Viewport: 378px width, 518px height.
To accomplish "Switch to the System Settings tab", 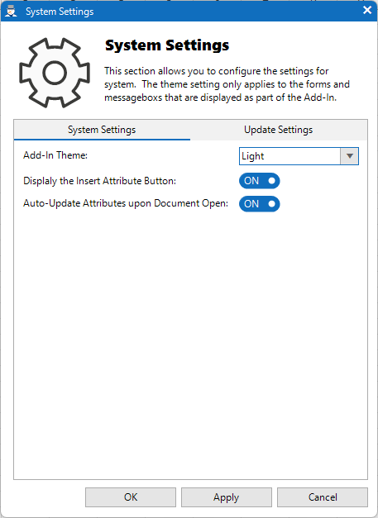I will [102, 130].
